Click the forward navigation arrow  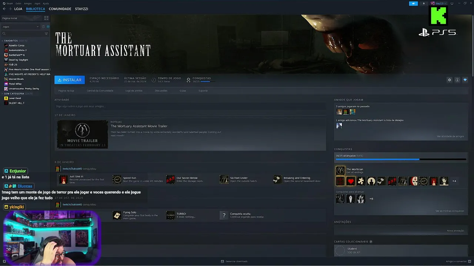click(x=10, y=9)
